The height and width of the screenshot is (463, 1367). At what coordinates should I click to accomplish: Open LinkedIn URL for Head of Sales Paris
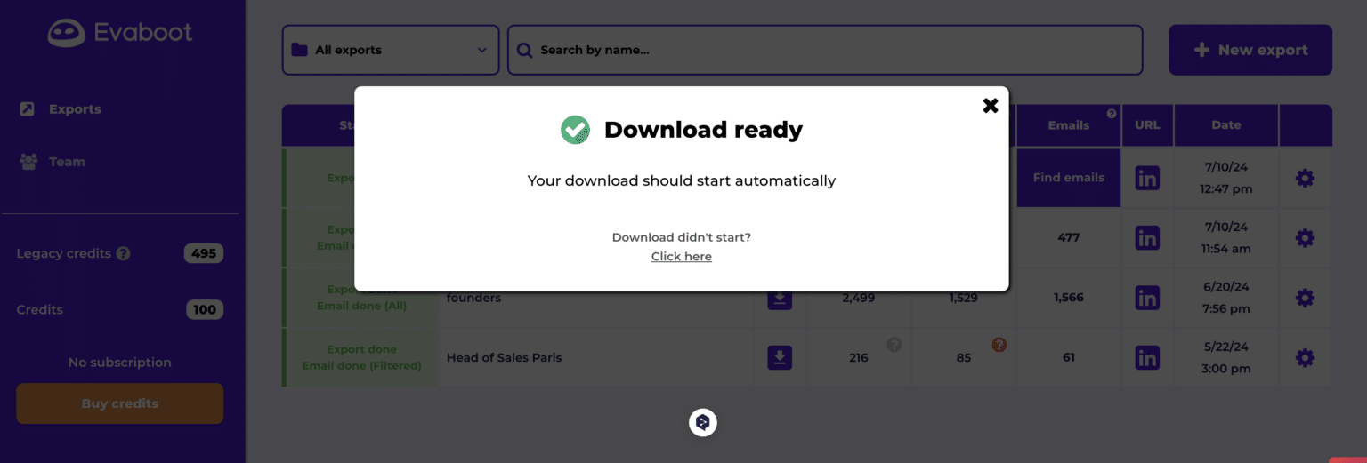coord(1147,358)
